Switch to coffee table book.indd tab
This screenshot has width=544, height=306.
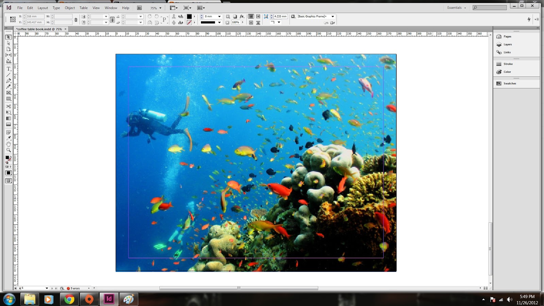[x=39, y=29]
